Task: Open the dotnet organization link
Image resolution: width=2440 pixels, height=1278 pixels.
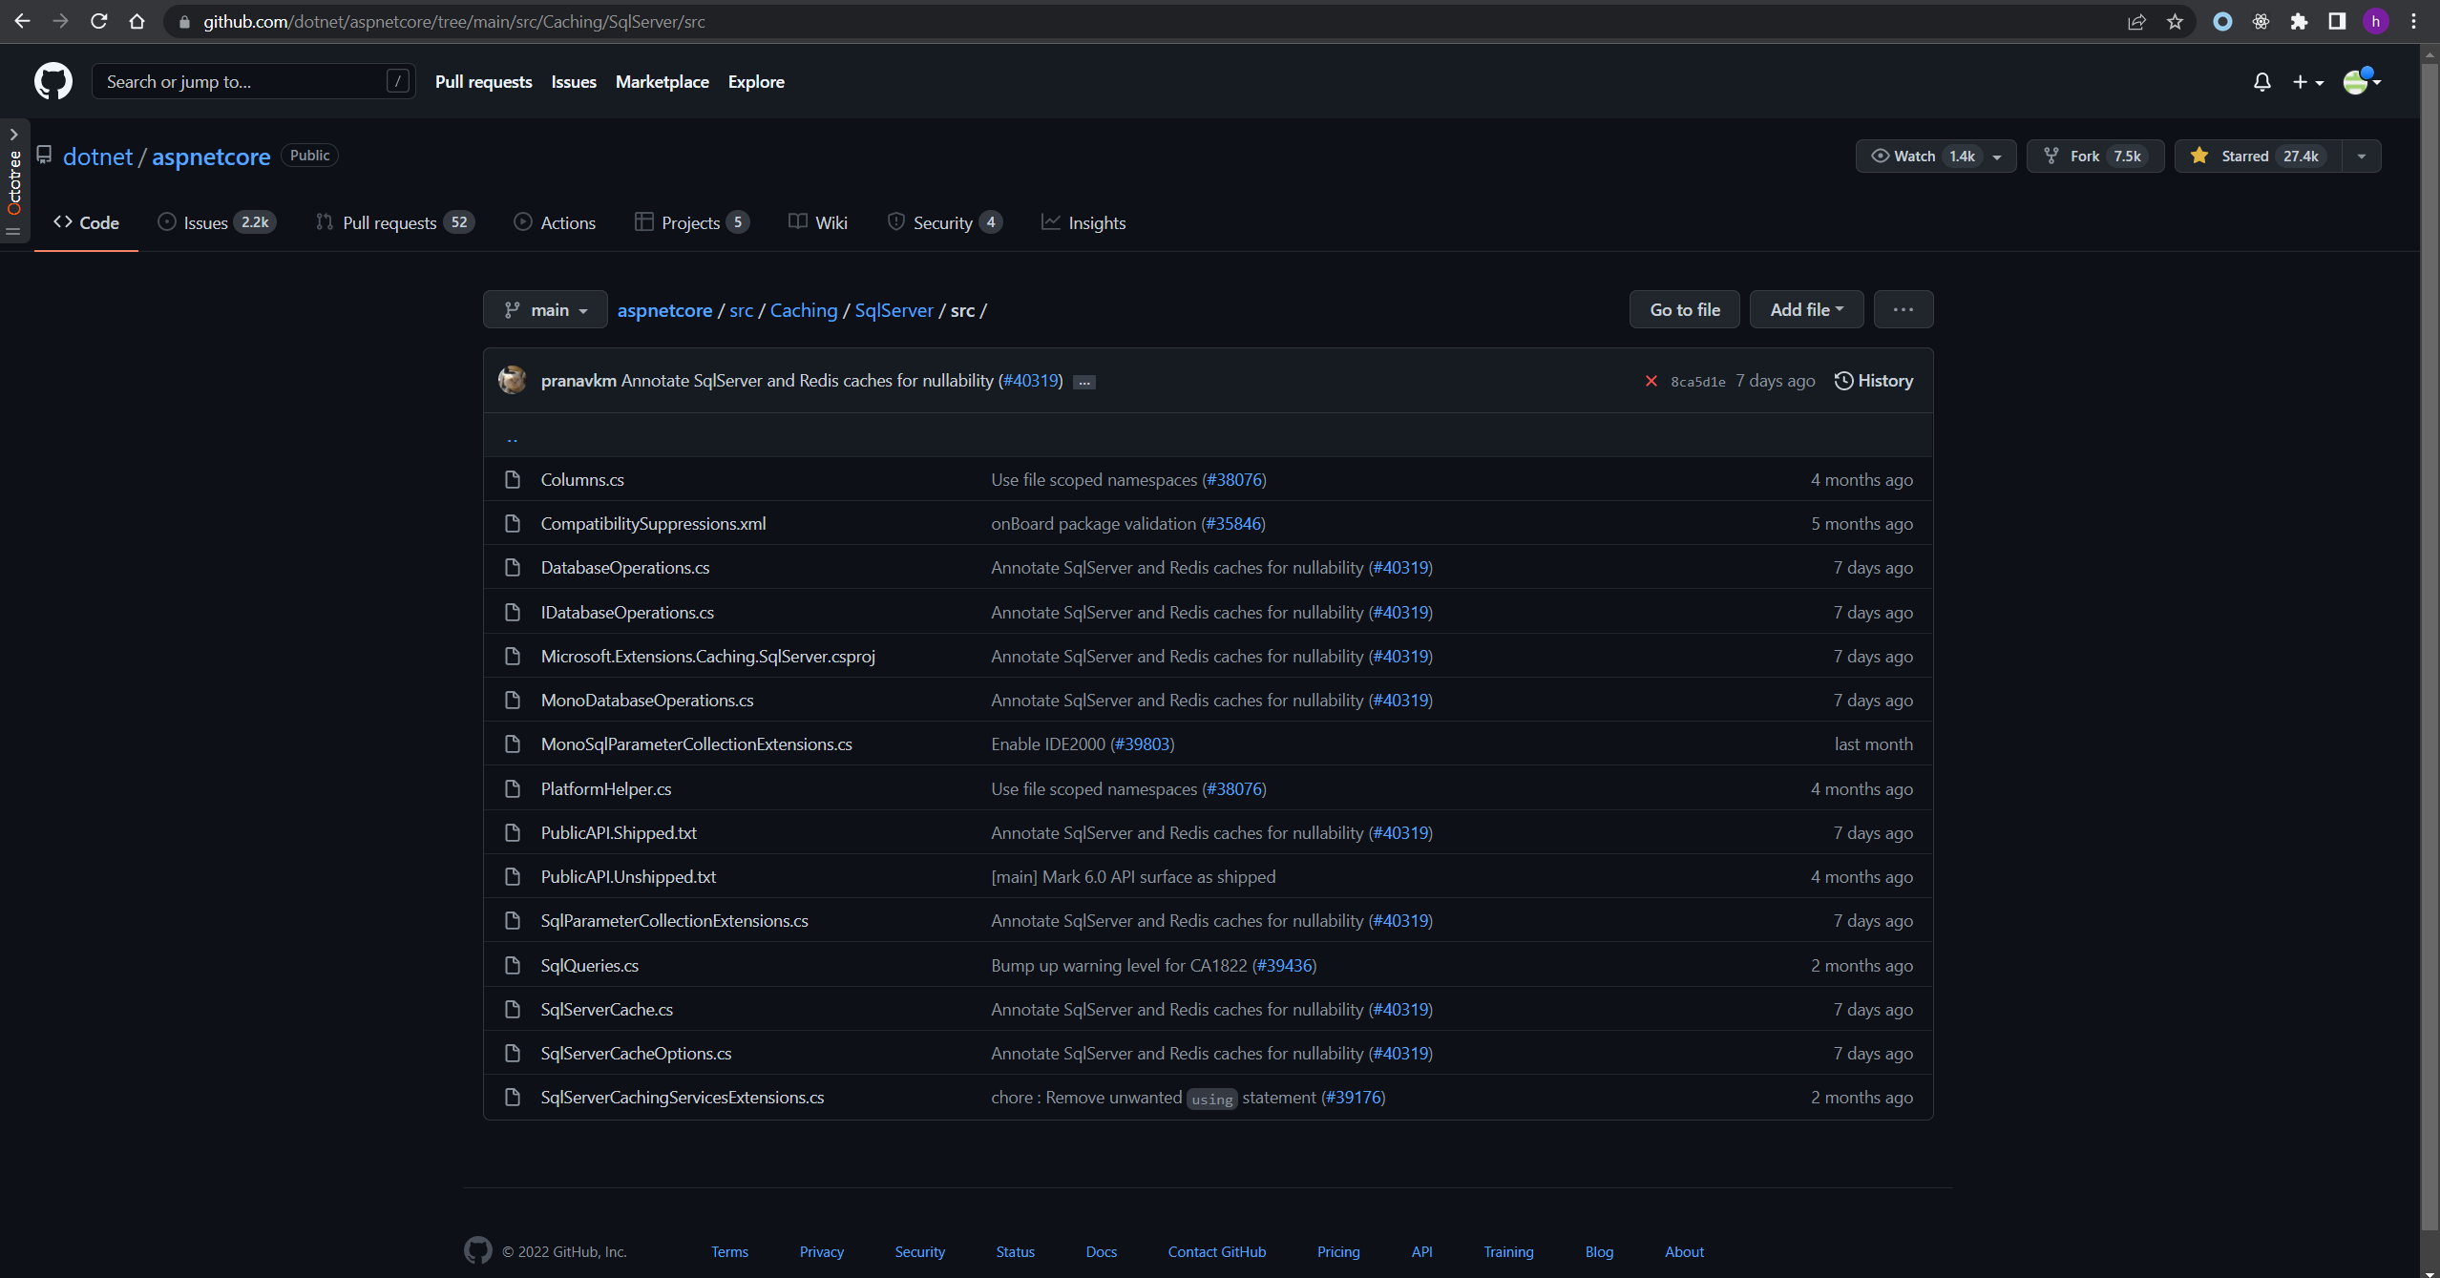Action: pos(97,157)
